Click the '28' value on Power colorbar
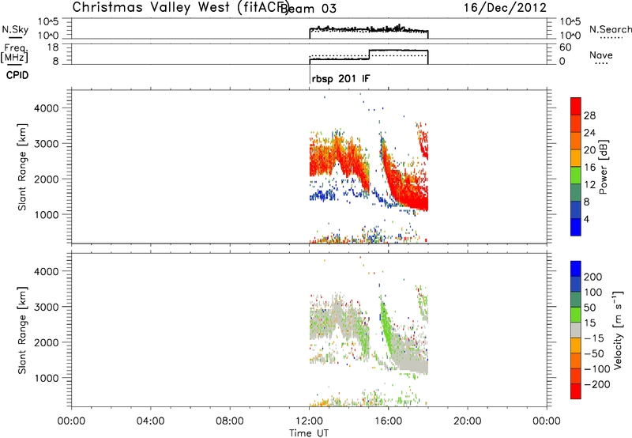This screenshot has height=438, width=632. click(x=589, y=115)
